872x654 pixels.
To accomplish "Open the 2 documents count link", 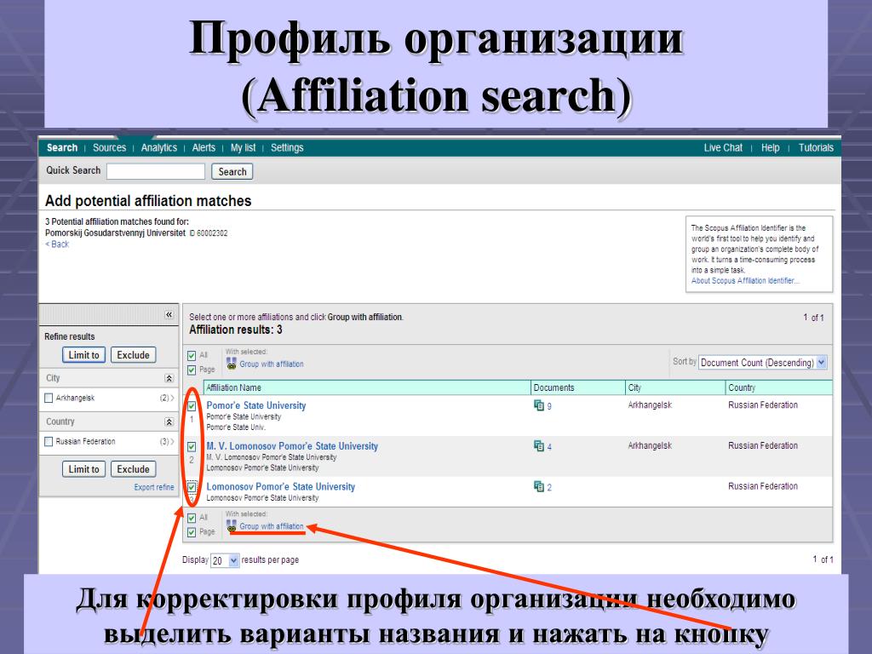I will [x=549, y=488].
